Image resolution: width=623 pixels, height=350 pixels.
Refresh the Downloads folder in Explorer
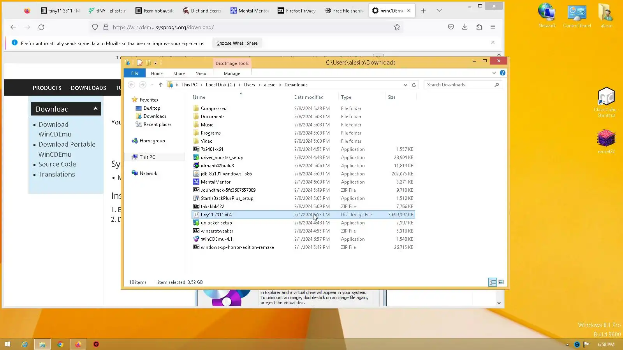pyautogui.click(x=414, y=85)
